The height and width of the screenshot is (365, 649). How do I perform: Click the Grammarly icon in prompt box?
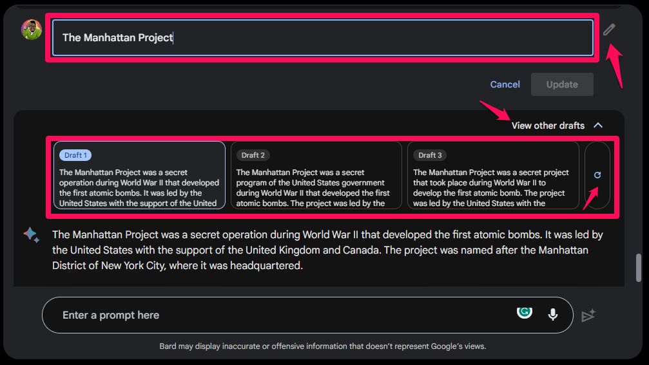click(x=525, y=312)
